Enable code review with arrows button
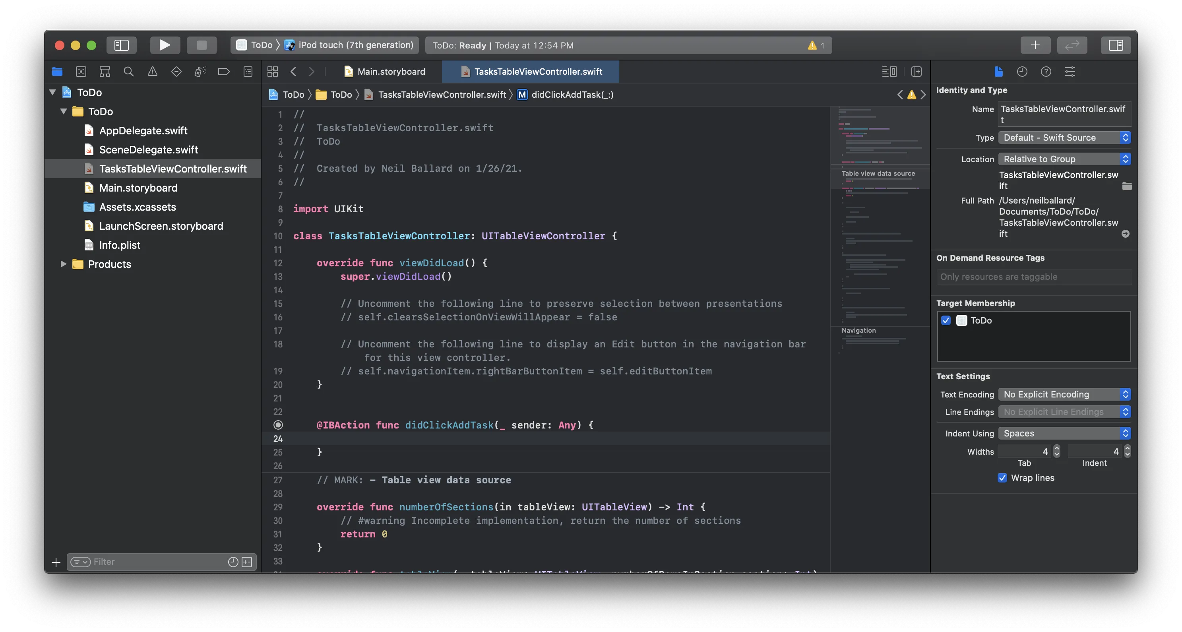This screenshot has height=632, width=1182. [x=1072, y=45]
